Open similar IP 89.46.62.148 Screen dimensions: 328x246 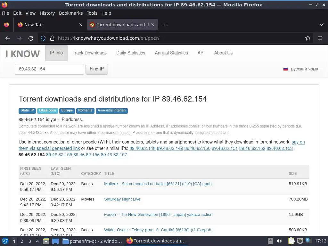pos(143,149)
